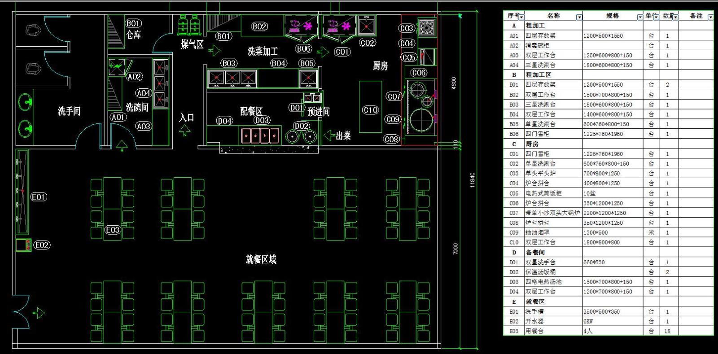This screenshot has width=718, height=354.
Task: Select the 1300*500 spec cell
Action: pyautogui.click(x=613, y=232)
